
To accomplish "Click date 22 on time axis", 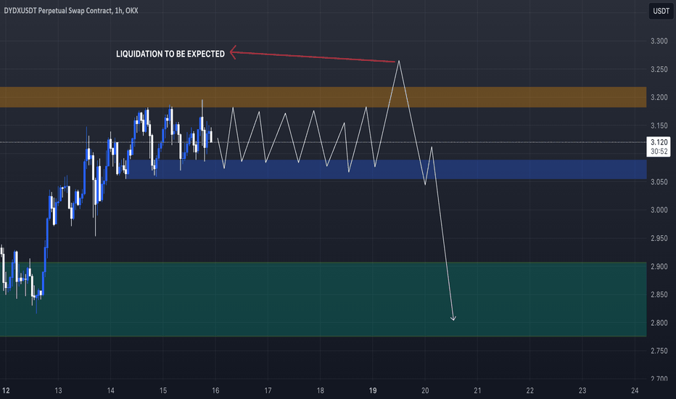I will coord(530,390).
